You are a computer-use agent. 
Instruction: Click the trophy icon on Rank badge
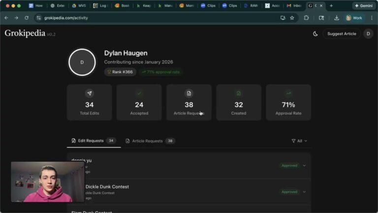tap(109, 72)
